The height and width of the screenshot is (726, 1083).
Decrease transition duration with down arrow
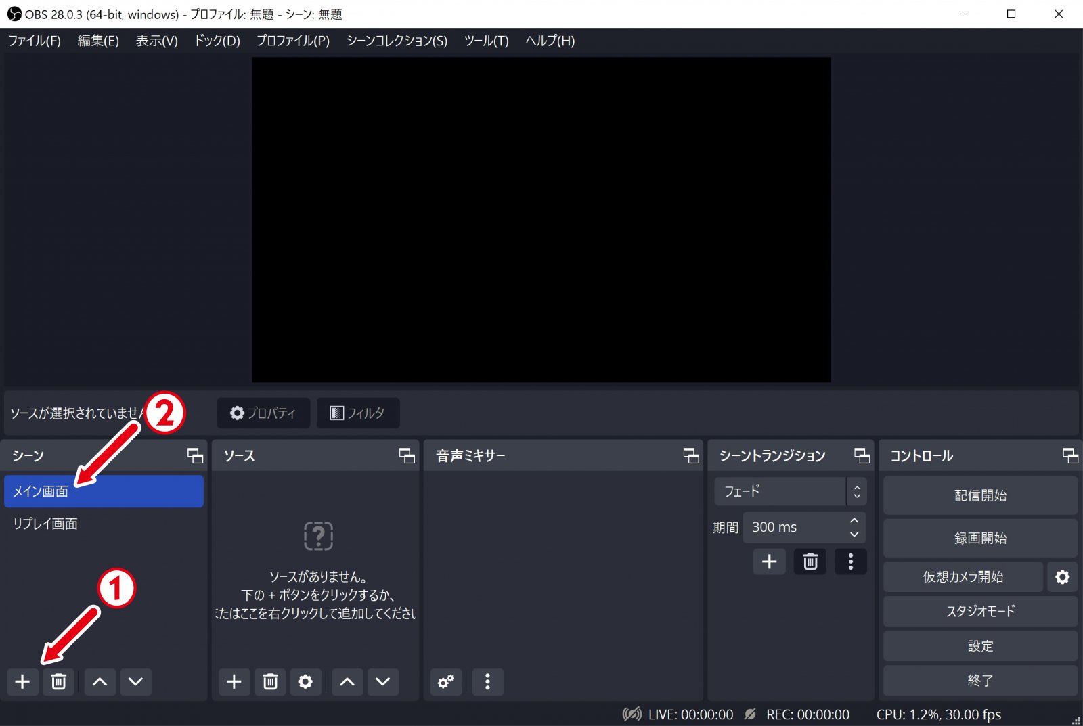(x=854, y=535)
